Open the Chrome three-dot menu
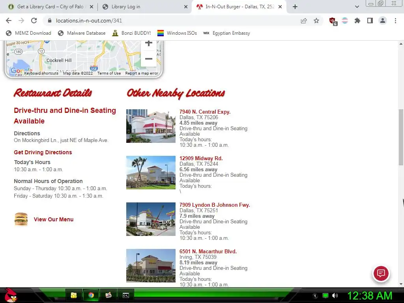404x303 pixels. 395,21
